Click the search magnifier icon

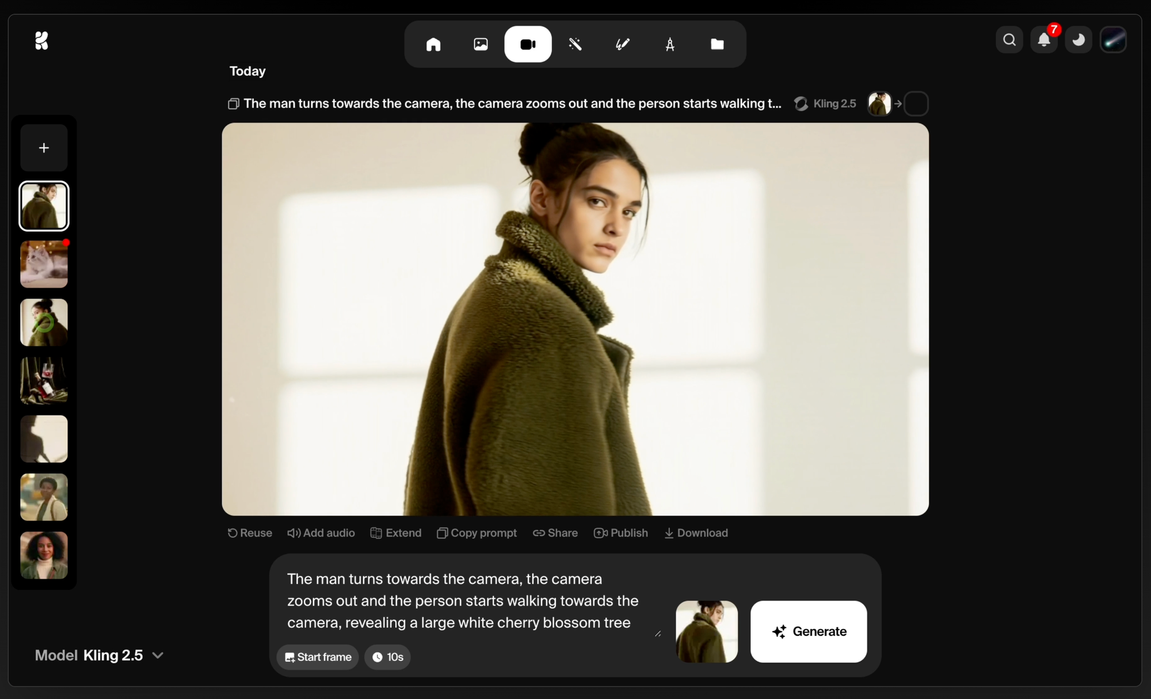coord(1009,40)
